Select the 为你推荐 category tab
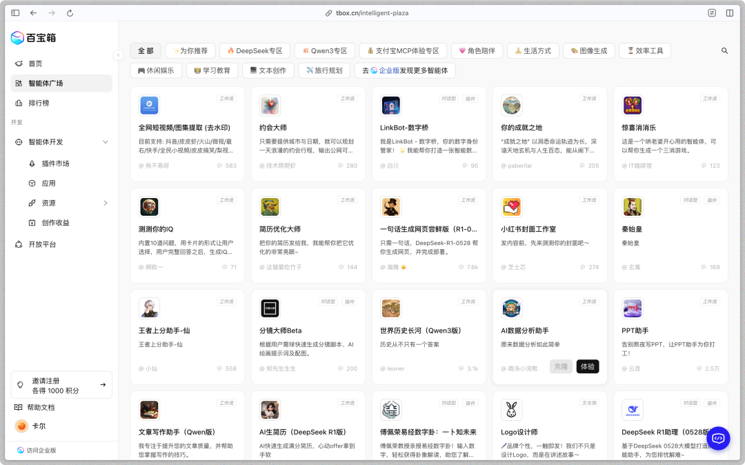 pos(190,51)
